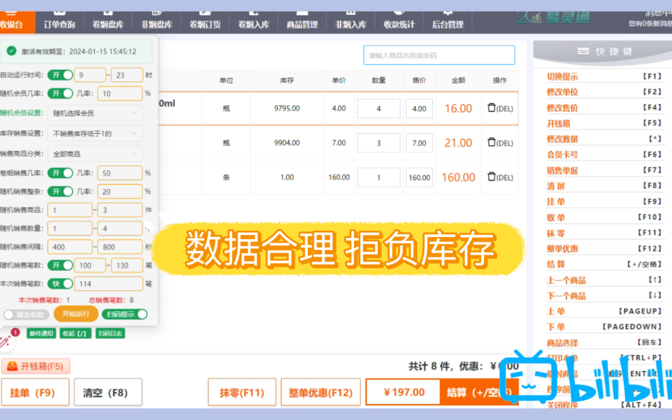Toggle the 自动运行时间 switch

tap(60, 75)
